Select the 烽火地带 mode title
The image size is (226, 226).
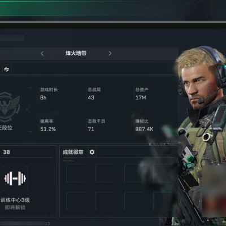pyautogui.click(x=76, y=53)
